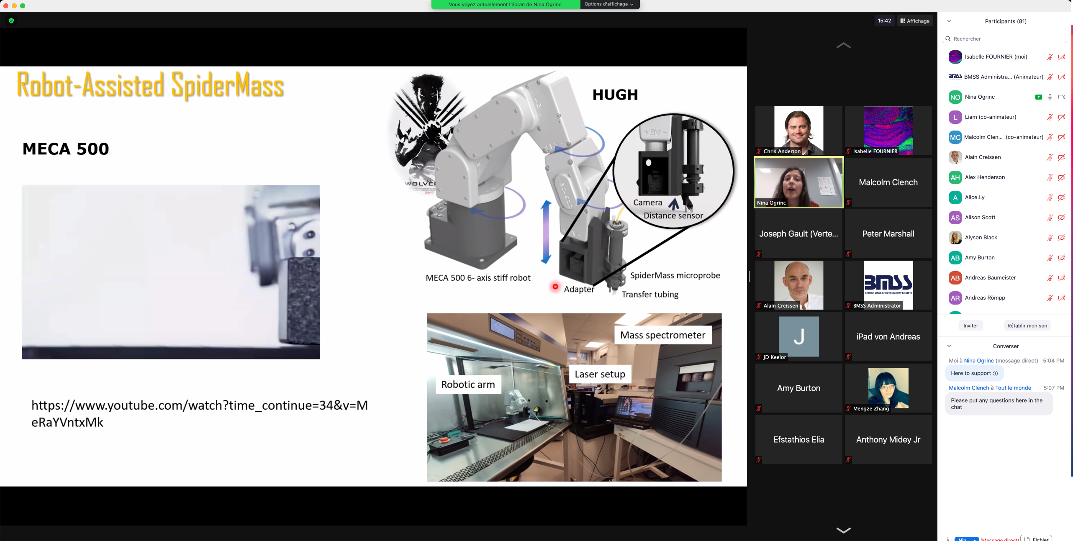1073x541 pixels.
Task: Select Anthony Midey Jr video tile
Action: coord(888,439)
